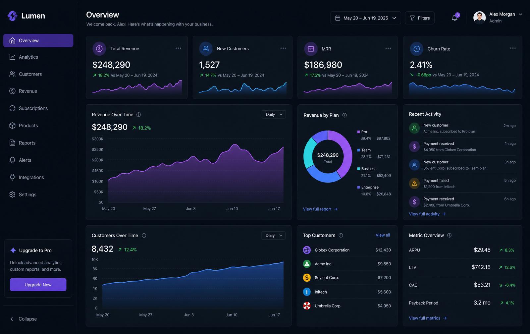Click info icon beside Revenue by Plan
This screenshot has width=530, height=334.
tap(344, 115)
